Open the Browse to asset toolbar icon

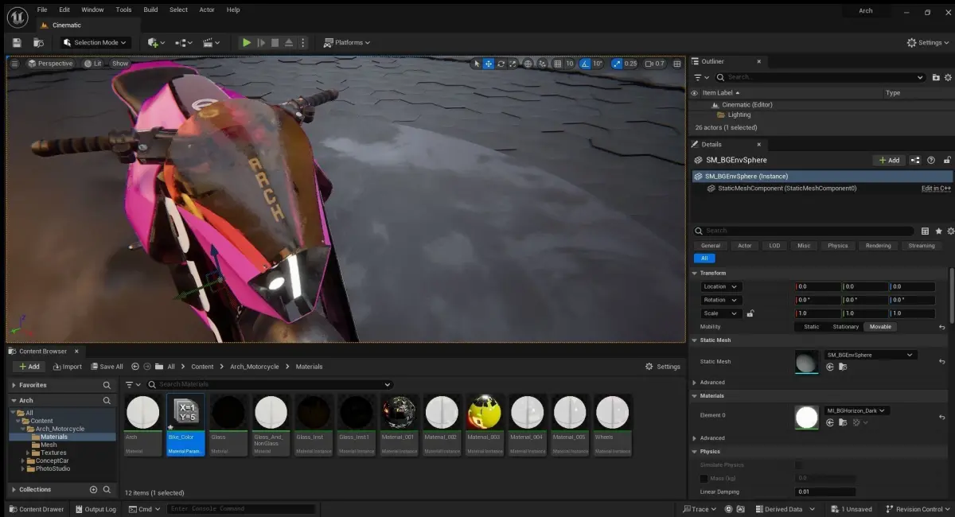tap(38, 42)
